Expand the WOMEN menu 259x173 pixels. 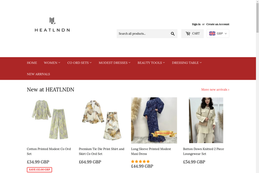coord(52,63)
